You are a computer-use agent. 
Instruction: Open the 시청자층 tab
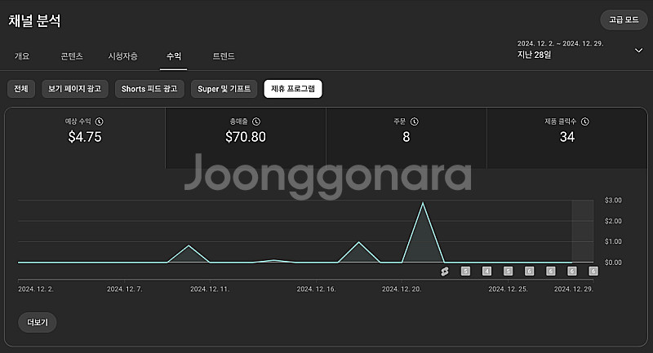click(123, 56)
